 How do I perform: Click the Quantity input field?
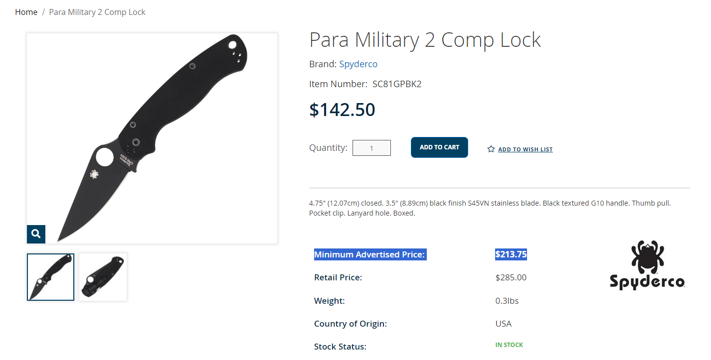tap(371, 148)
